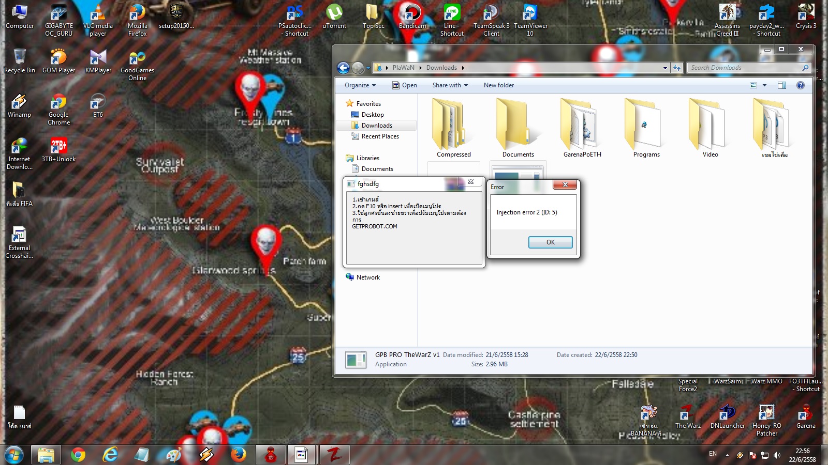The image size is (828, 465).
Task: Select the Crysis 3 desktop icon
Action: (x=806, y=17)
